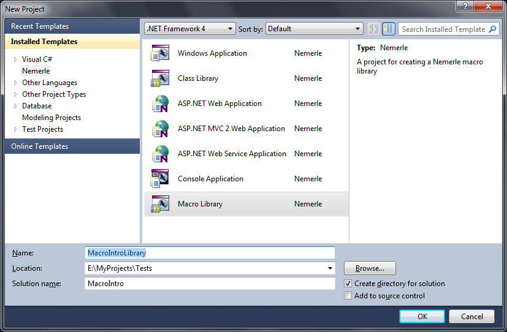Select Modeling Projects in the tree
Image resolution: width=507 pixels, height=332 pixels.
click(51, 118)
